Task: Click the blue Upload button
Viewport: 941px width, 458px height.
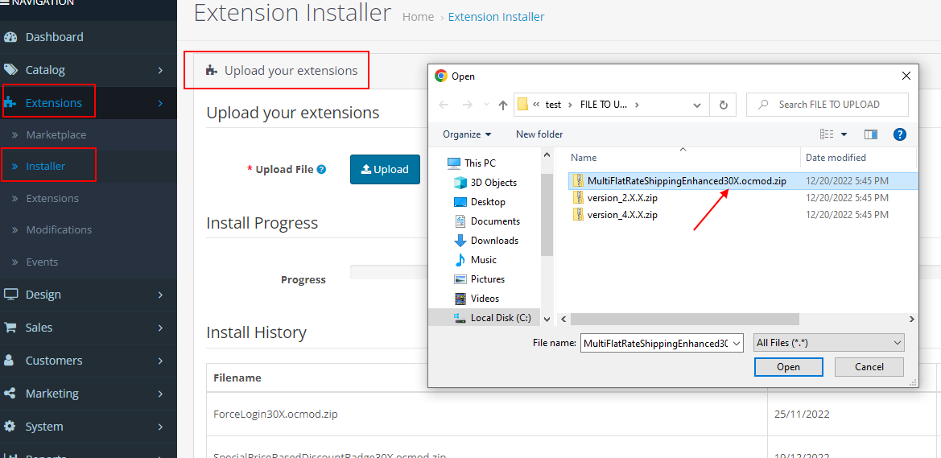Action: pyautogui.click(x=385, y=169)
